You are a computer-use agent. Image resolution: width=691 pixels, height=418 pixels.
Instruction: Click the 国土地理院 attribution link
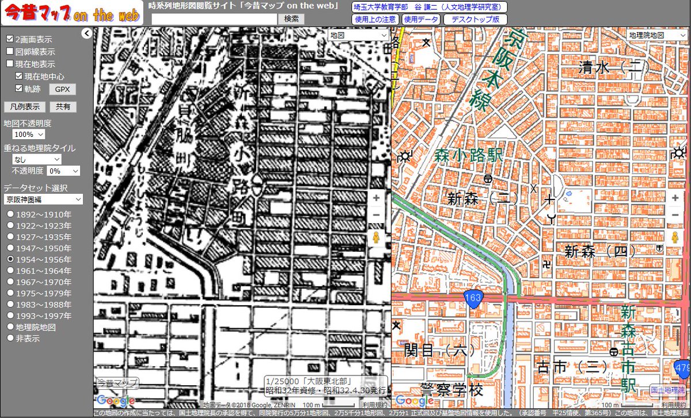coord(669,389)
